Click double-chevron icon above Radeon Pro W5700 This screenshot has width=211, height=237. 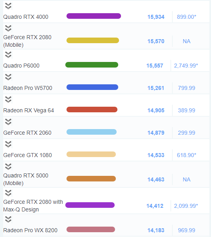tap(8, 77)
